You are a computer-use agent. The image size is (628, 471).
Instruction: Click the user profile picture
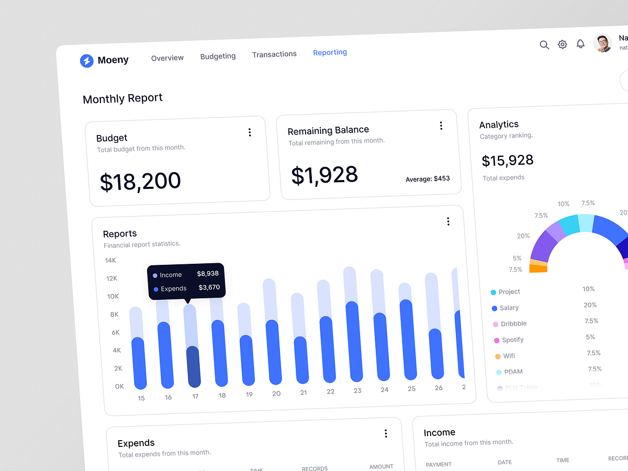pyautogui.click(x=602, y=42)
